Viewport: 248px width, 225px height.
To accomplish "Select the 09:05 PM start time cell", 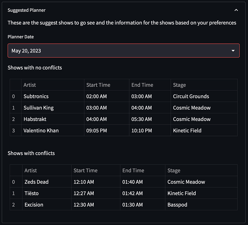I will coord(107,131).
